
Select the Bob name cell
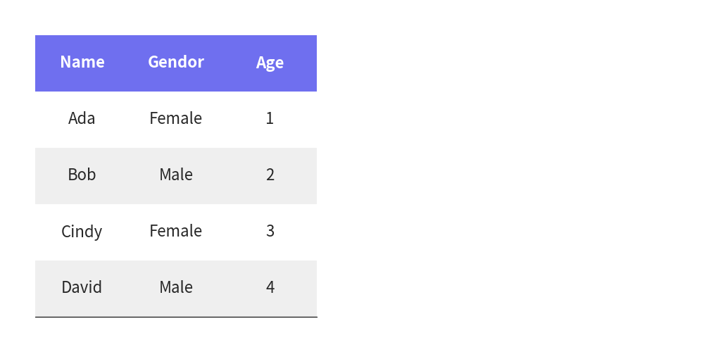tap(82, 174)
